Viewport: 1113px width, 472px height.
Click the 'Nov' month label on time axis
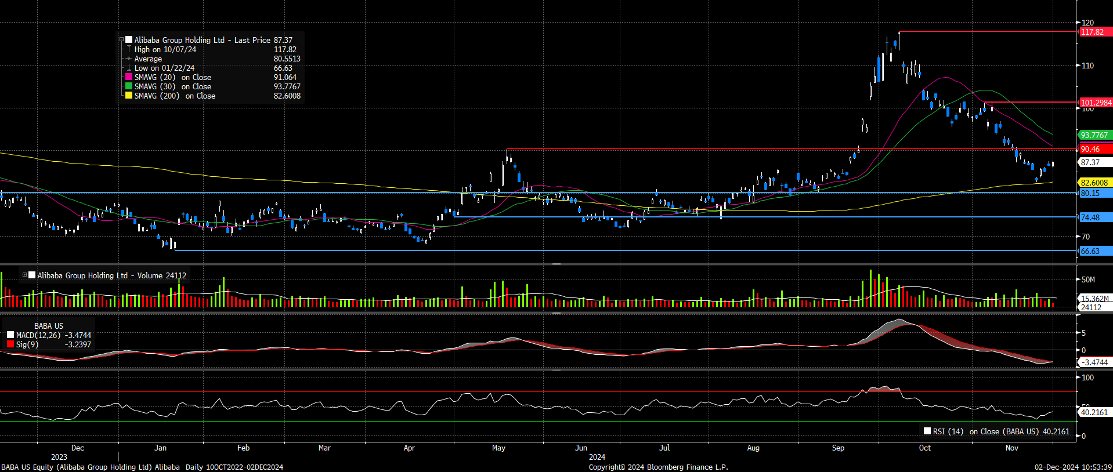tap(1011, 448)
